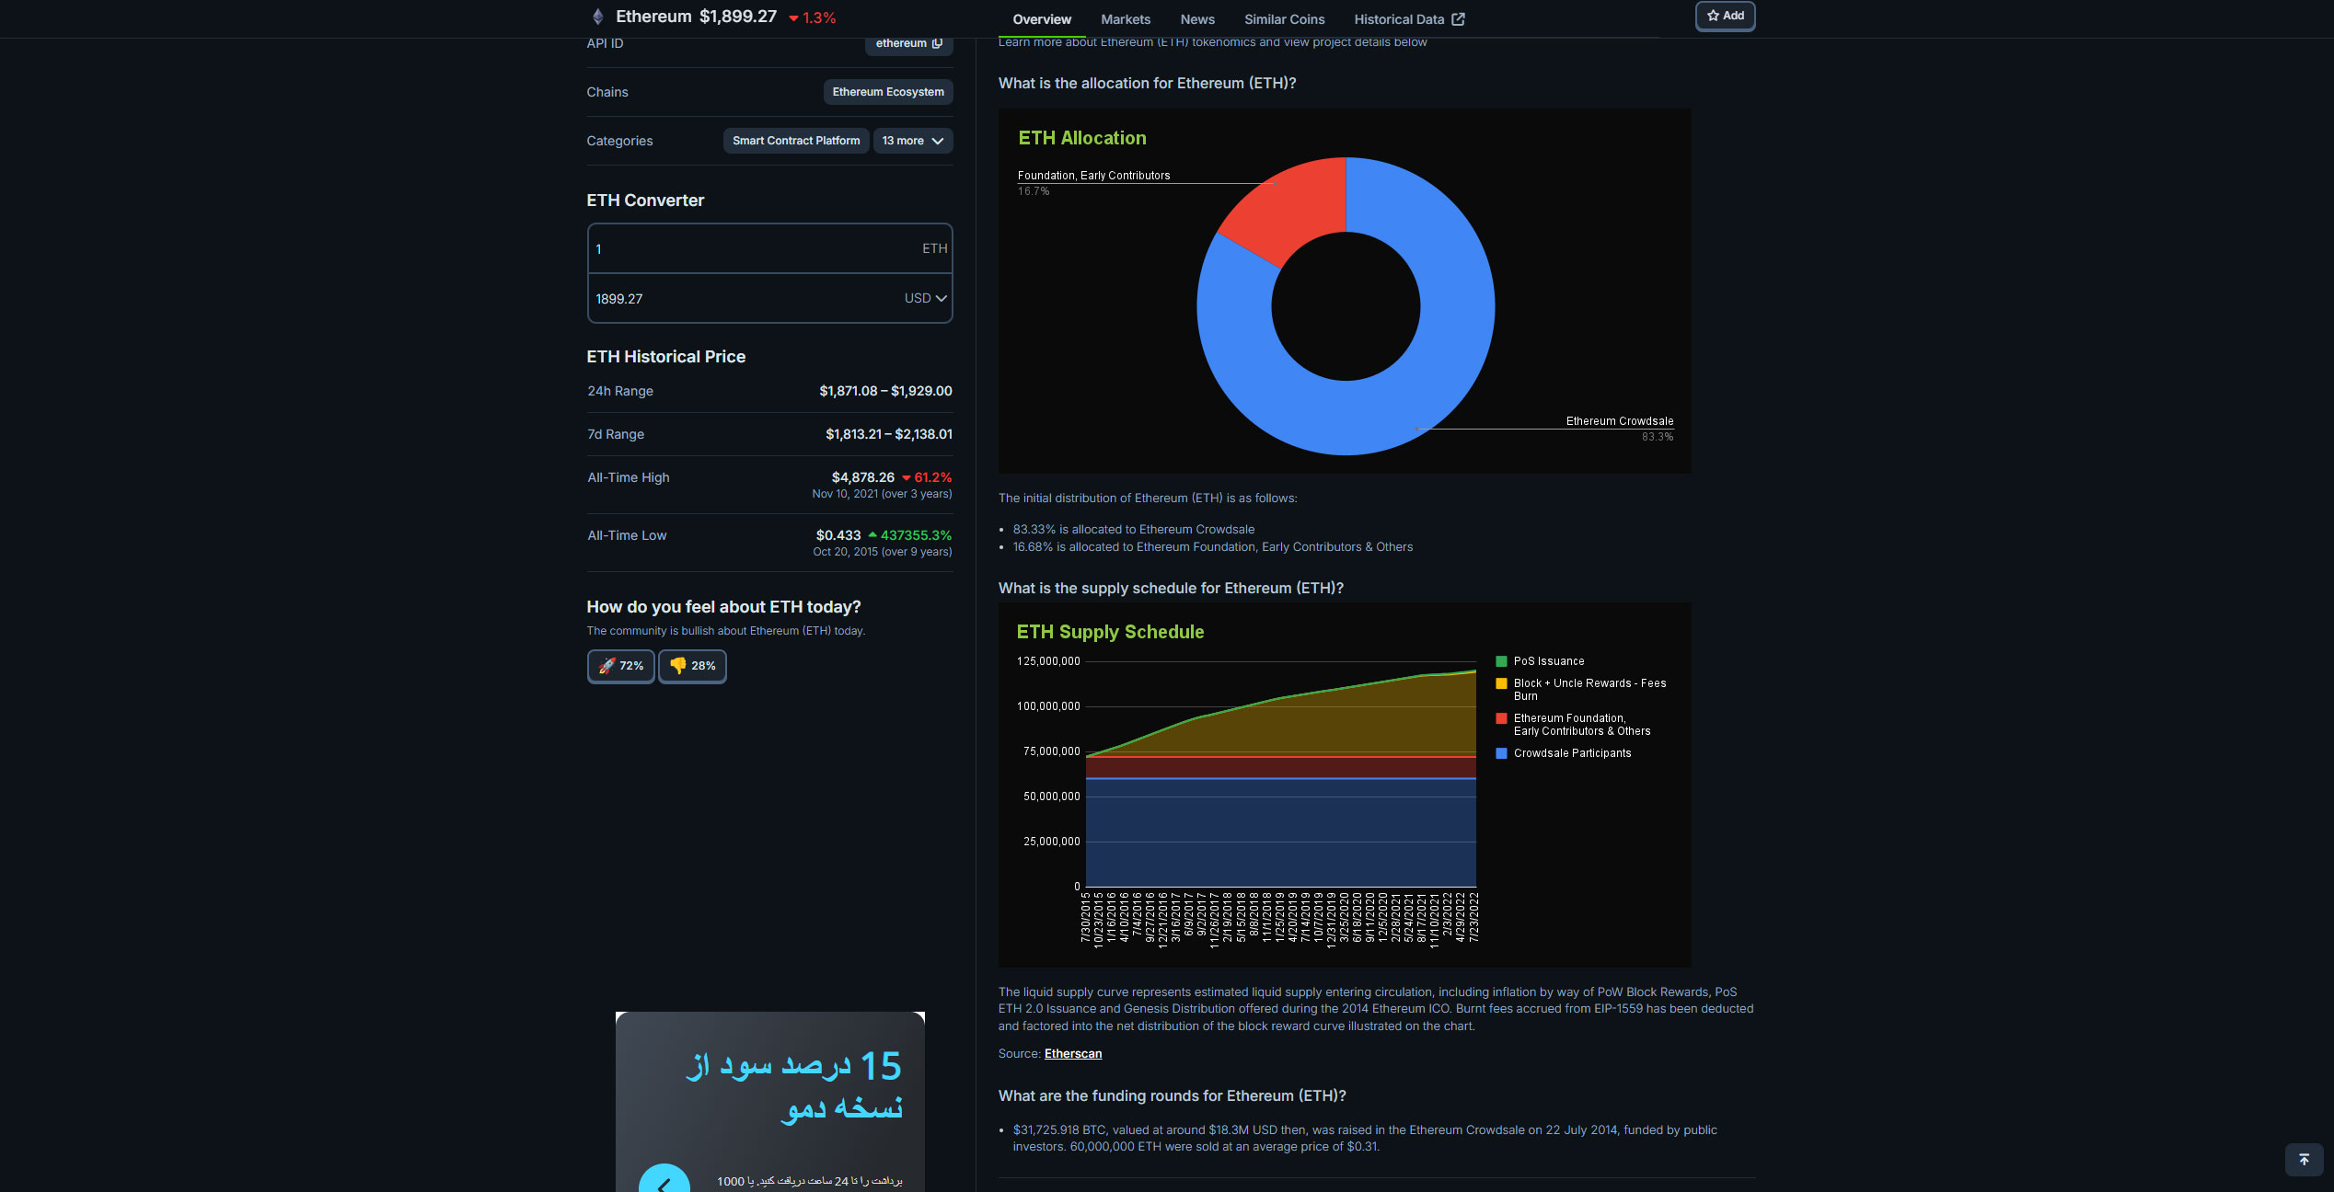Click the All-Time Low value $0.433
This screenshot has width=2334, height=1192.
838,535
